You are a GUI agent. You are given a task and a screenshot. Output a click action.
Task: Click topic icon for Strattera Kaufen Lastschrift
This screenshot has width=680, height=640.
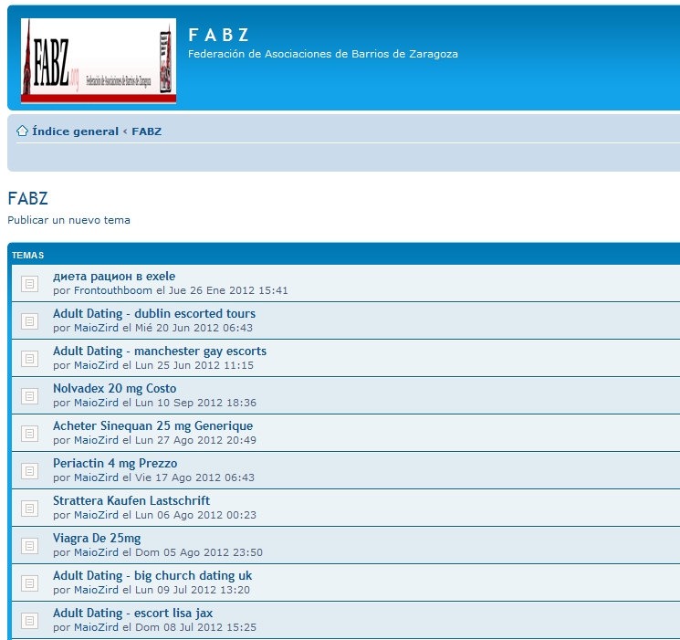point(29,509)
